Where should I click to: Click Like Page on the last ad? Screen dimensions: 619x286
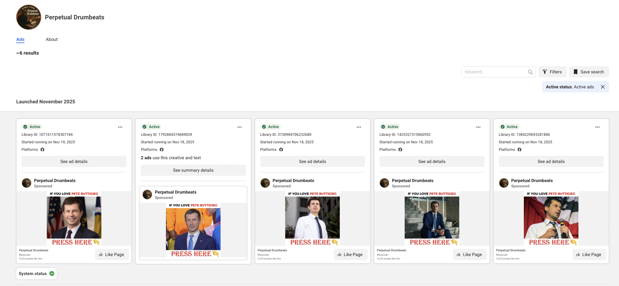click(589, 254)
